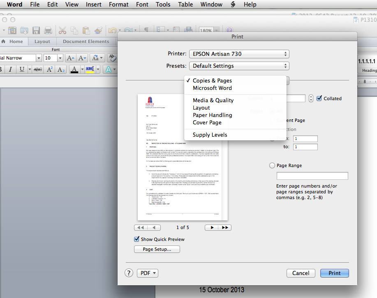Click the New from Template icon
Viewport: 377px width, 298px height.
pos(12,30)
